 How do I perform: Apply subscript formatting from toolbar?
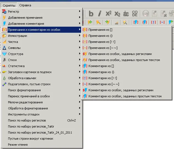(x=117, y=13)
